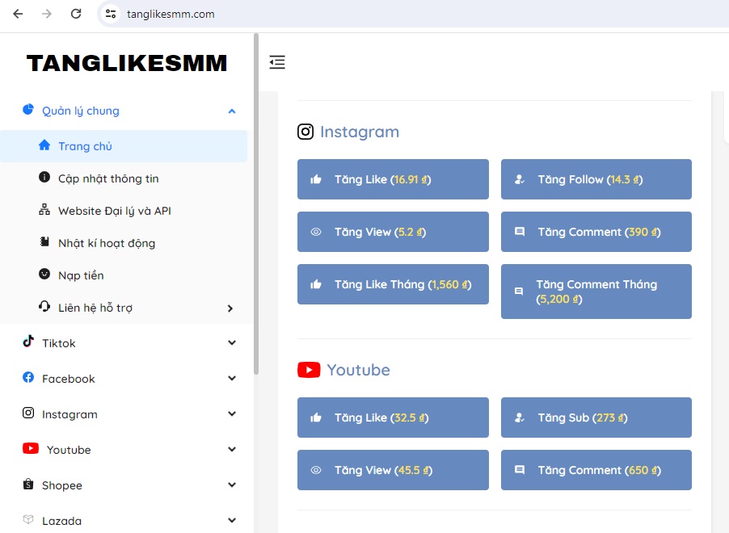Click the Liên hệ hỗ trợ menu label
Screen dimensions: 729x533
pyautogui.click(x=95, y=308)
